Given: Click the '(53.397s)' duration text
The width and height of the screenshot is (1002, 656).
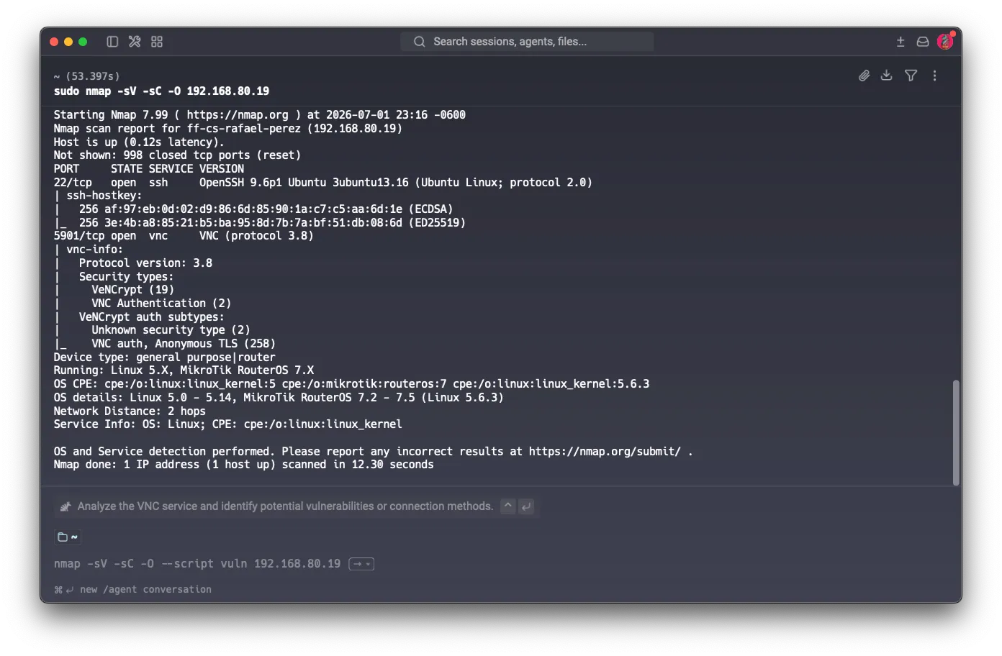Looking at the screenshot, I should 93,76.
